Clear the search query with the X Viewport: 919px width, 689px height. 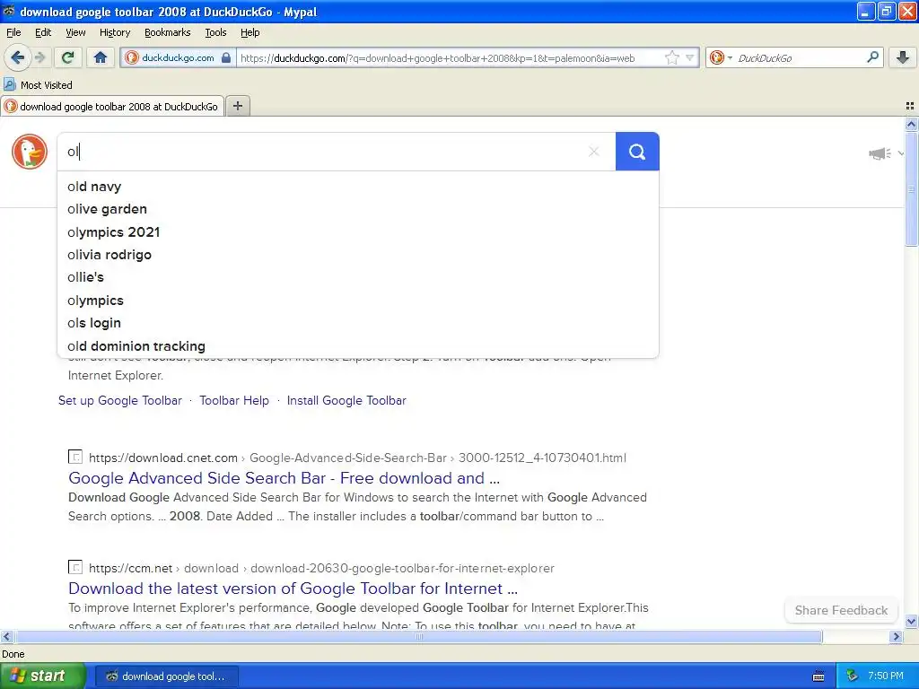click(594, 152)
